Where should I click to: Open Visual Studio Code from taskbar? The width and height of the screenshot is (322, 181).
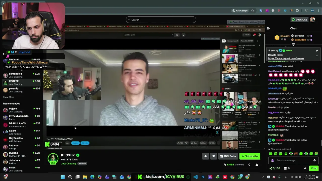point(195,177)
